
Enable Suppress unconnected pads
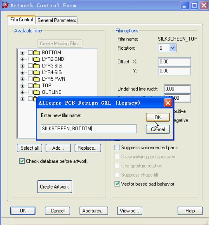pos(117,147)
